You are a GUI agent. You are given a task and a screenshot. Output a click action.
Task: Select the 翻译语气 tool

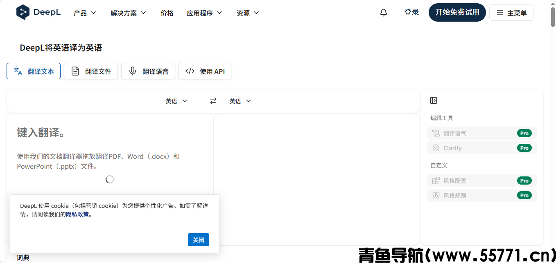coord(482,133)
